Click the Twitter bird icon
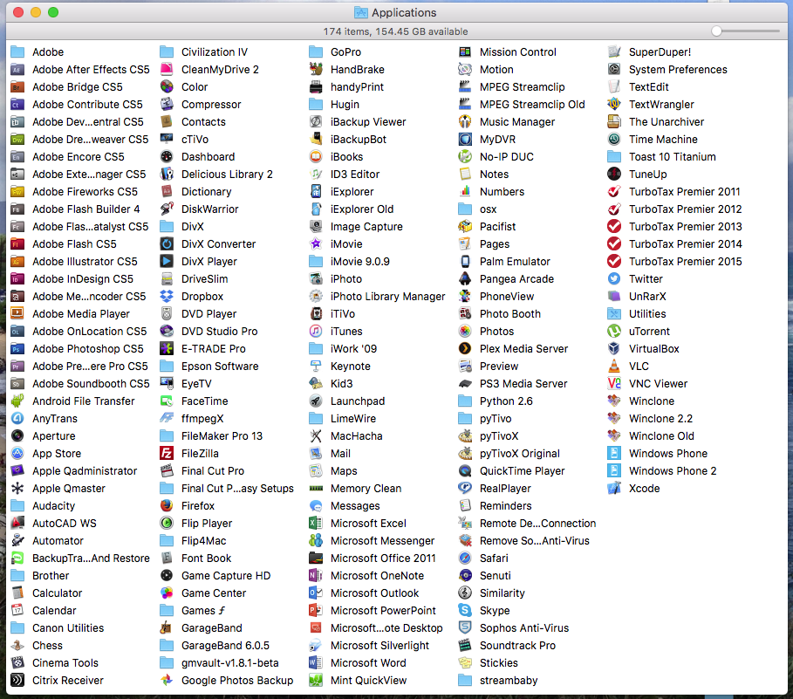793x699 pixels. click(614, 278)
